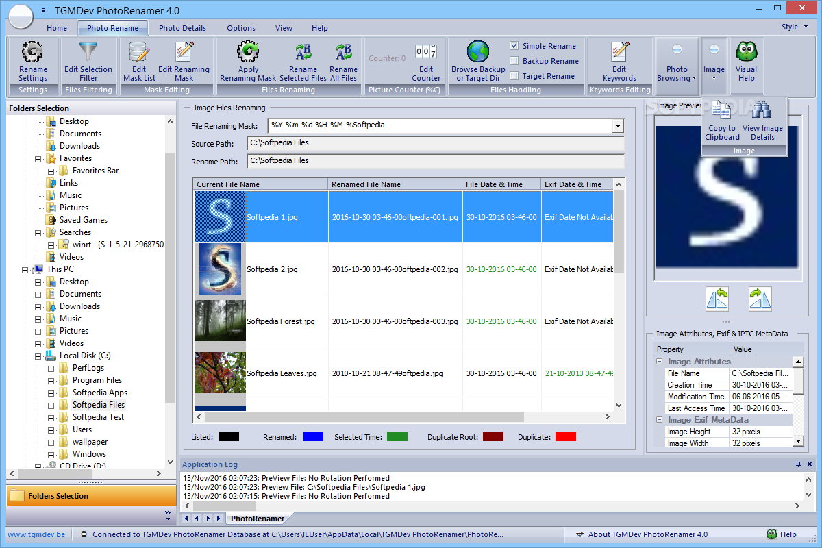The height and width of the screenshot is (548, 822).
Task: Open the Photo Browsing dropdown
Action: pyautogui.click(x=677, y=66)
